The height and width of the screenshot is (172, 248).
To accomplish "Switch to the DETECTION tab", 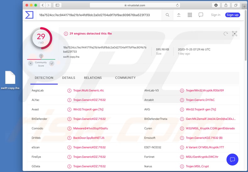I will click(x=44, y=78).
